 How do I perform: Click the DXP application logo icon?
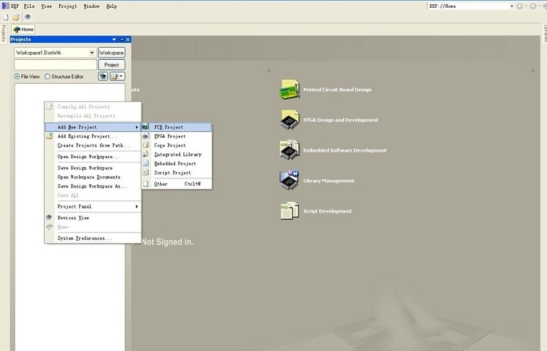(x=5, y=6)
